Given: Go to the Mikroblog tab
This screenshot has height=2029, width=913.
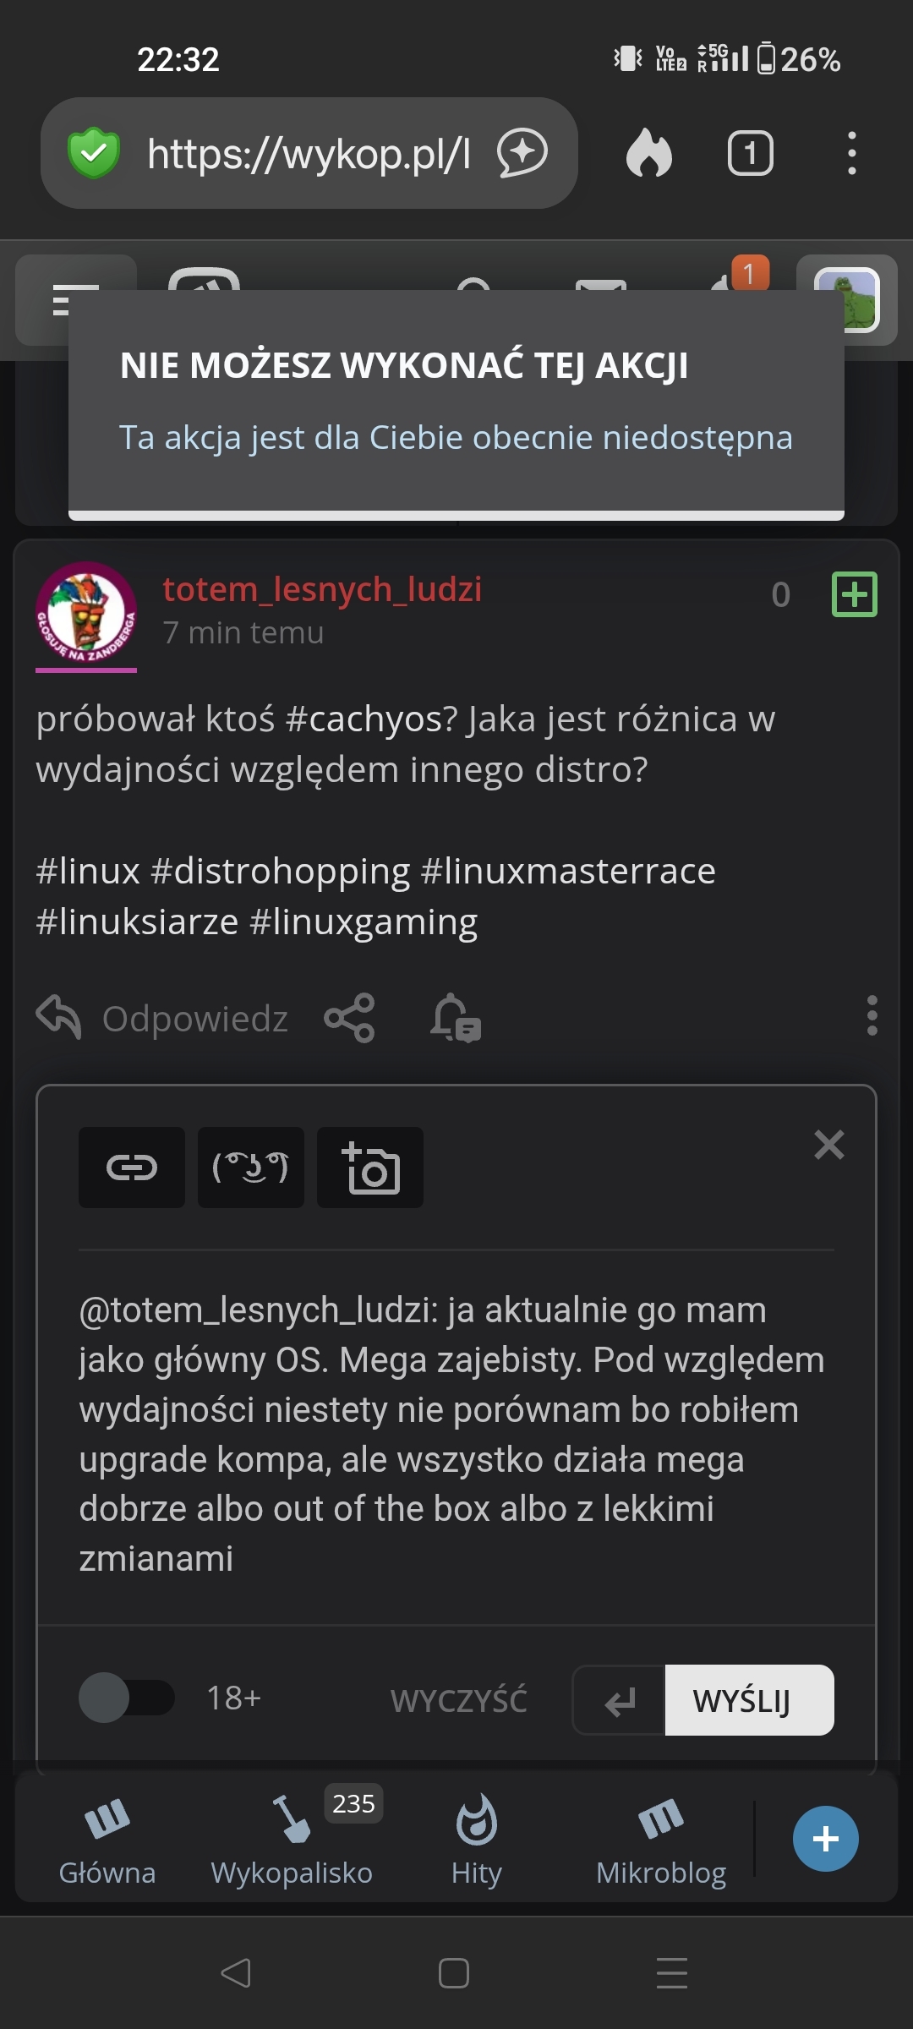Looking at the screenshot, I should pyautogui.click(x=661, y=1839).
